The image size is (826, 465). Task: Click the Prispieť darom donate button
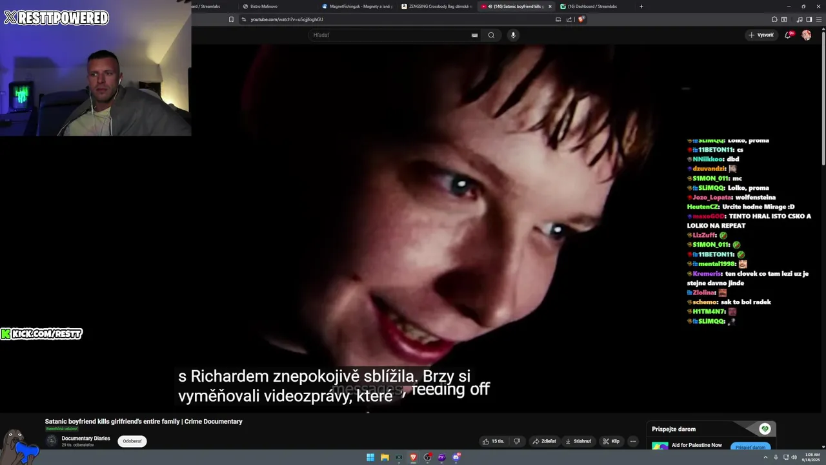[x=750, y=447]
